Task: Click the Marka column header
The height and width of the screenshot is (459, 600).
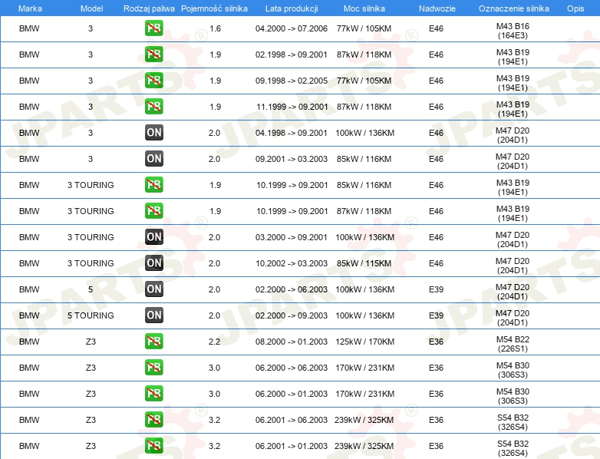Action: point(30,8)
